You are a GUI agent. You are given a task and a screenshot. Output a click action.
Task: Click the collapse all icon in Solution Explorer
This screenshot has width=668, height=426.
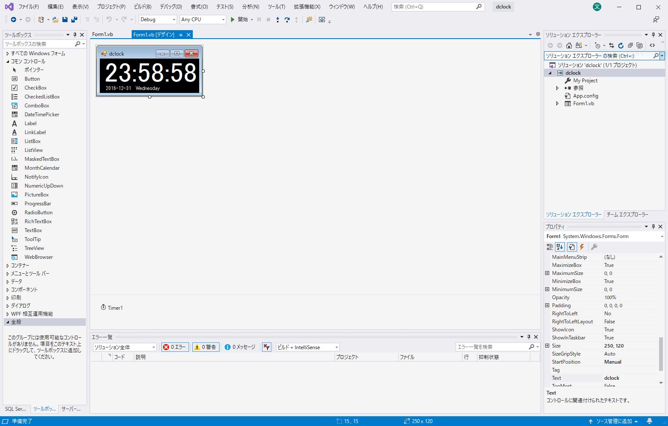click(x=630, y=45)
